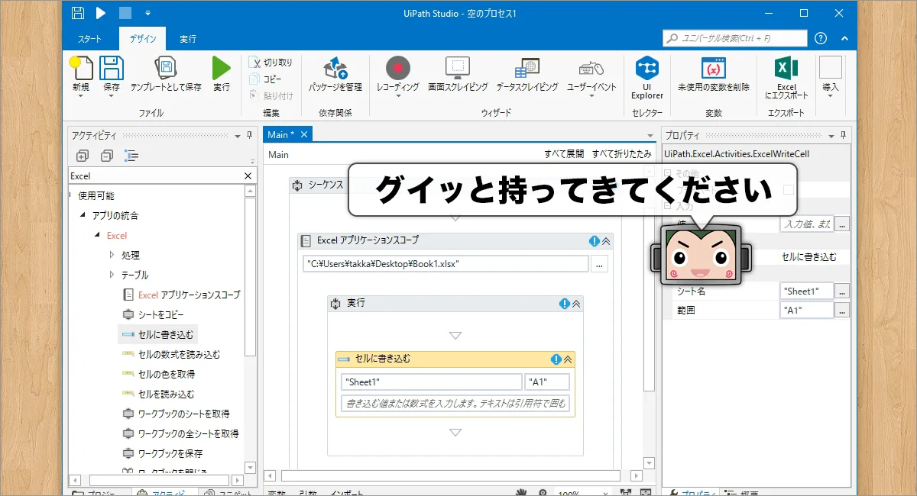Launch UI Explorer
The image size is (917, 496).
[x=647, y=78]
